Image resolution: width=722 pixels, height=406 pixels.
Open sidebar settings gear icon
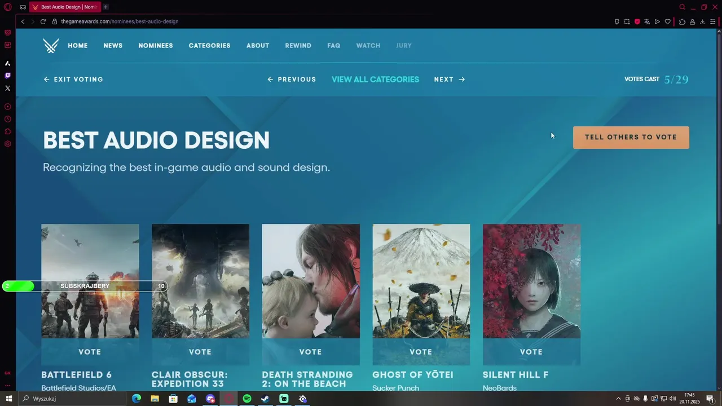pos(7,144)
